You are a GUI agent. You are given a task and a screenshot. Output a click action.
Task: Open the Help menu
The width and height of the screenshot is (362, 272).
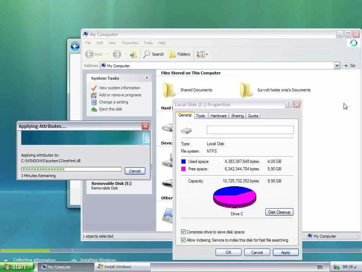(162, 43)
